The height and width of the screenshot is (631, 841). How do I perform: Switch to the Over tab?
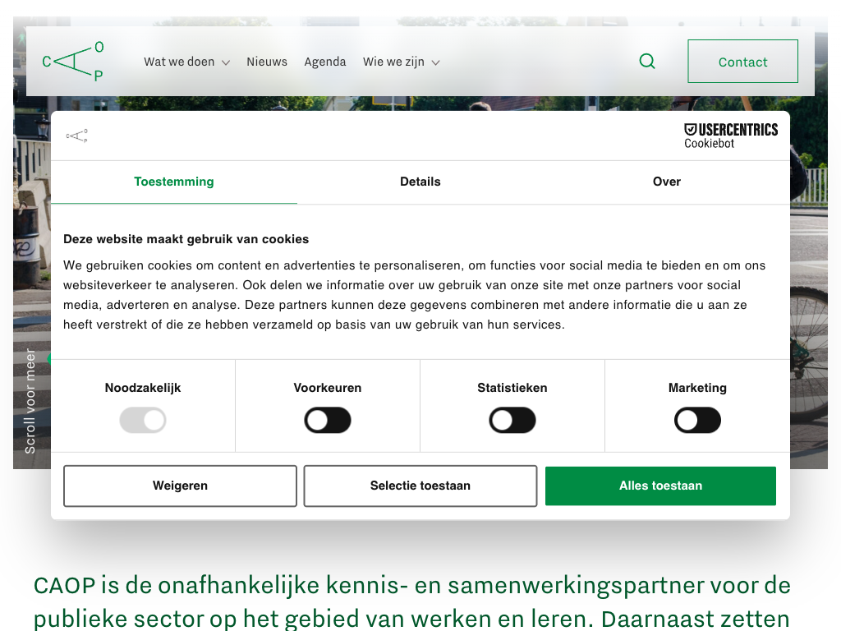pos(667,182)
